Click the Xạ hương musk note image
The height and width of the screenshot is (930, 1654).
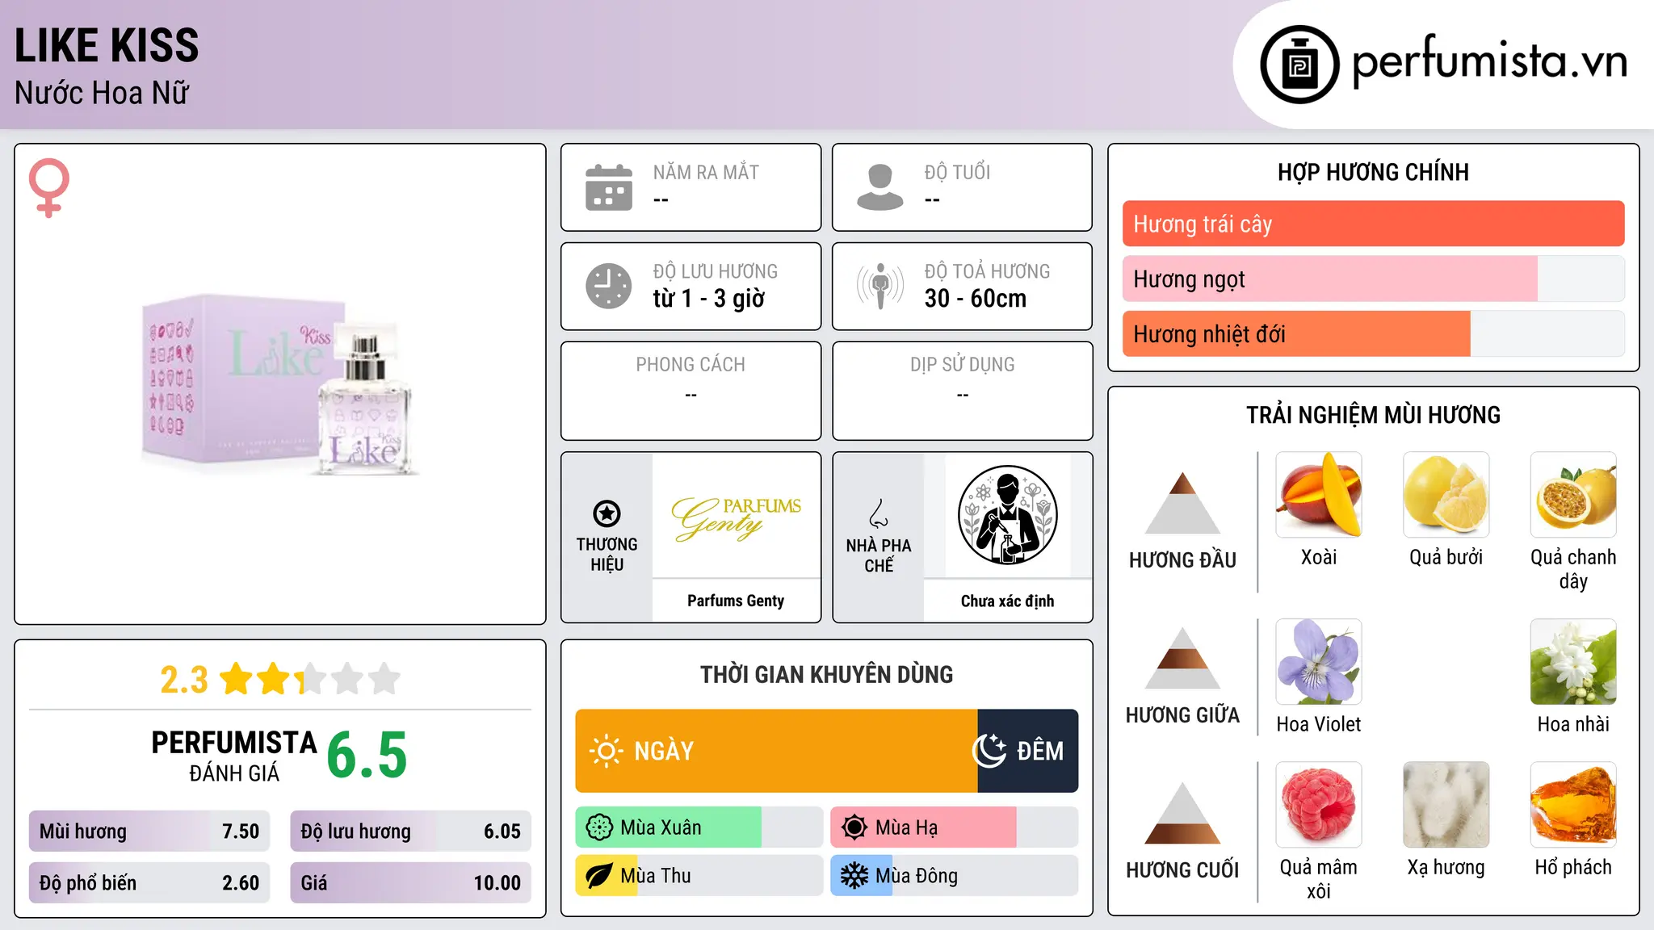click(x=1446, y=805)
